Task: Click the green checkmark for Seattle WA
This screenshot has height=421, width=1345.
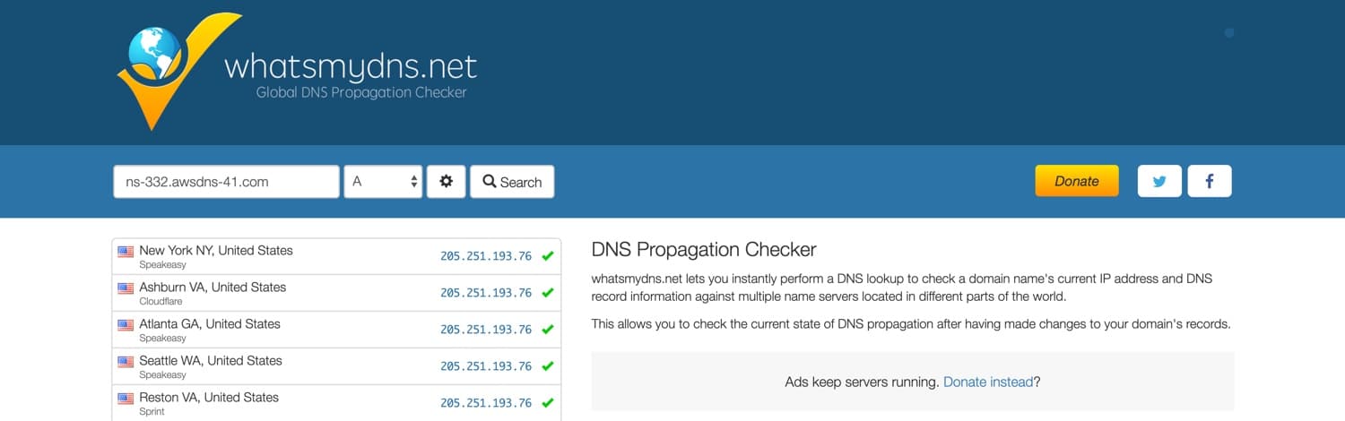Action: (x=548, y=366)
